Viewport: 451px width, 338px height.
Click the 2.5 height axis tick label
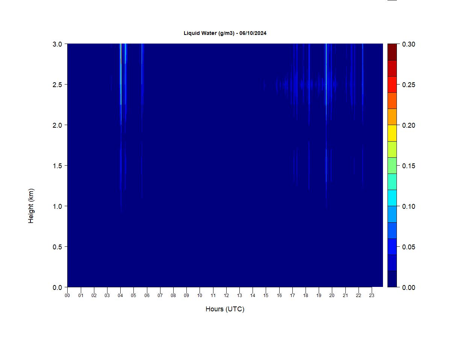click(58, 84)
